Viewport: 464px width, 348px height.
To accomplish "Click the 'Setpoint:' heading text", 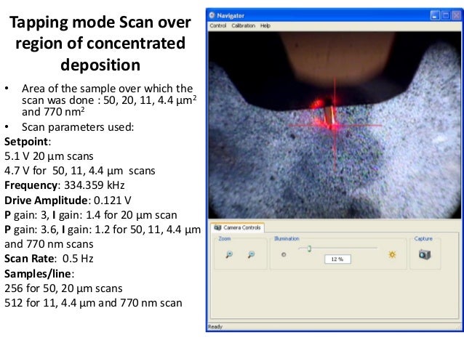I will click(28, 142).
